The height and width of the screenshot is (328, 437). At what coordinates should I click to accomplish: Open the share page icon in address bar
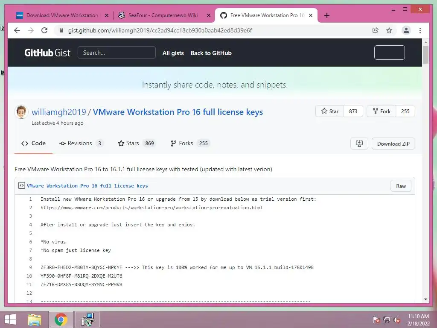pyautogui.click(x=376, y=30)
